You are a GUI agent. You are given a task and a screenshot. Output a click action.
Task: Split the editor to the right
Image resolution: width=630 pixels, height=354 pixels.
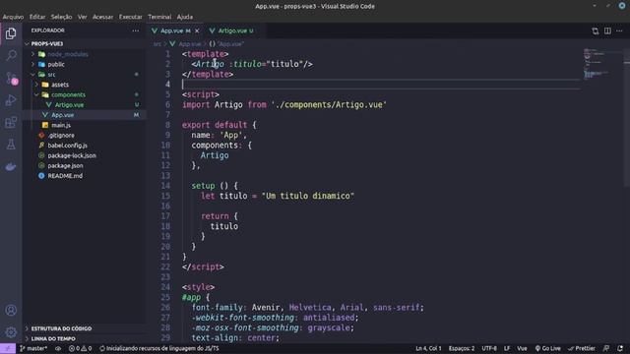[x=607, y=30]
